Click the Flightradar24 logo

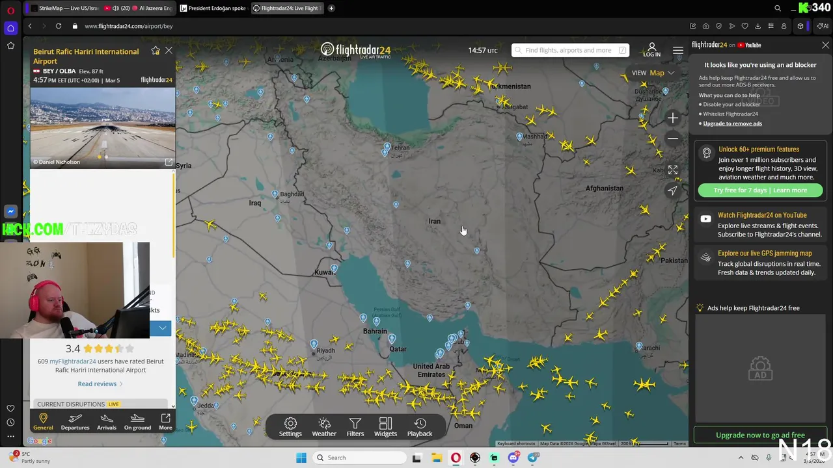355,50
